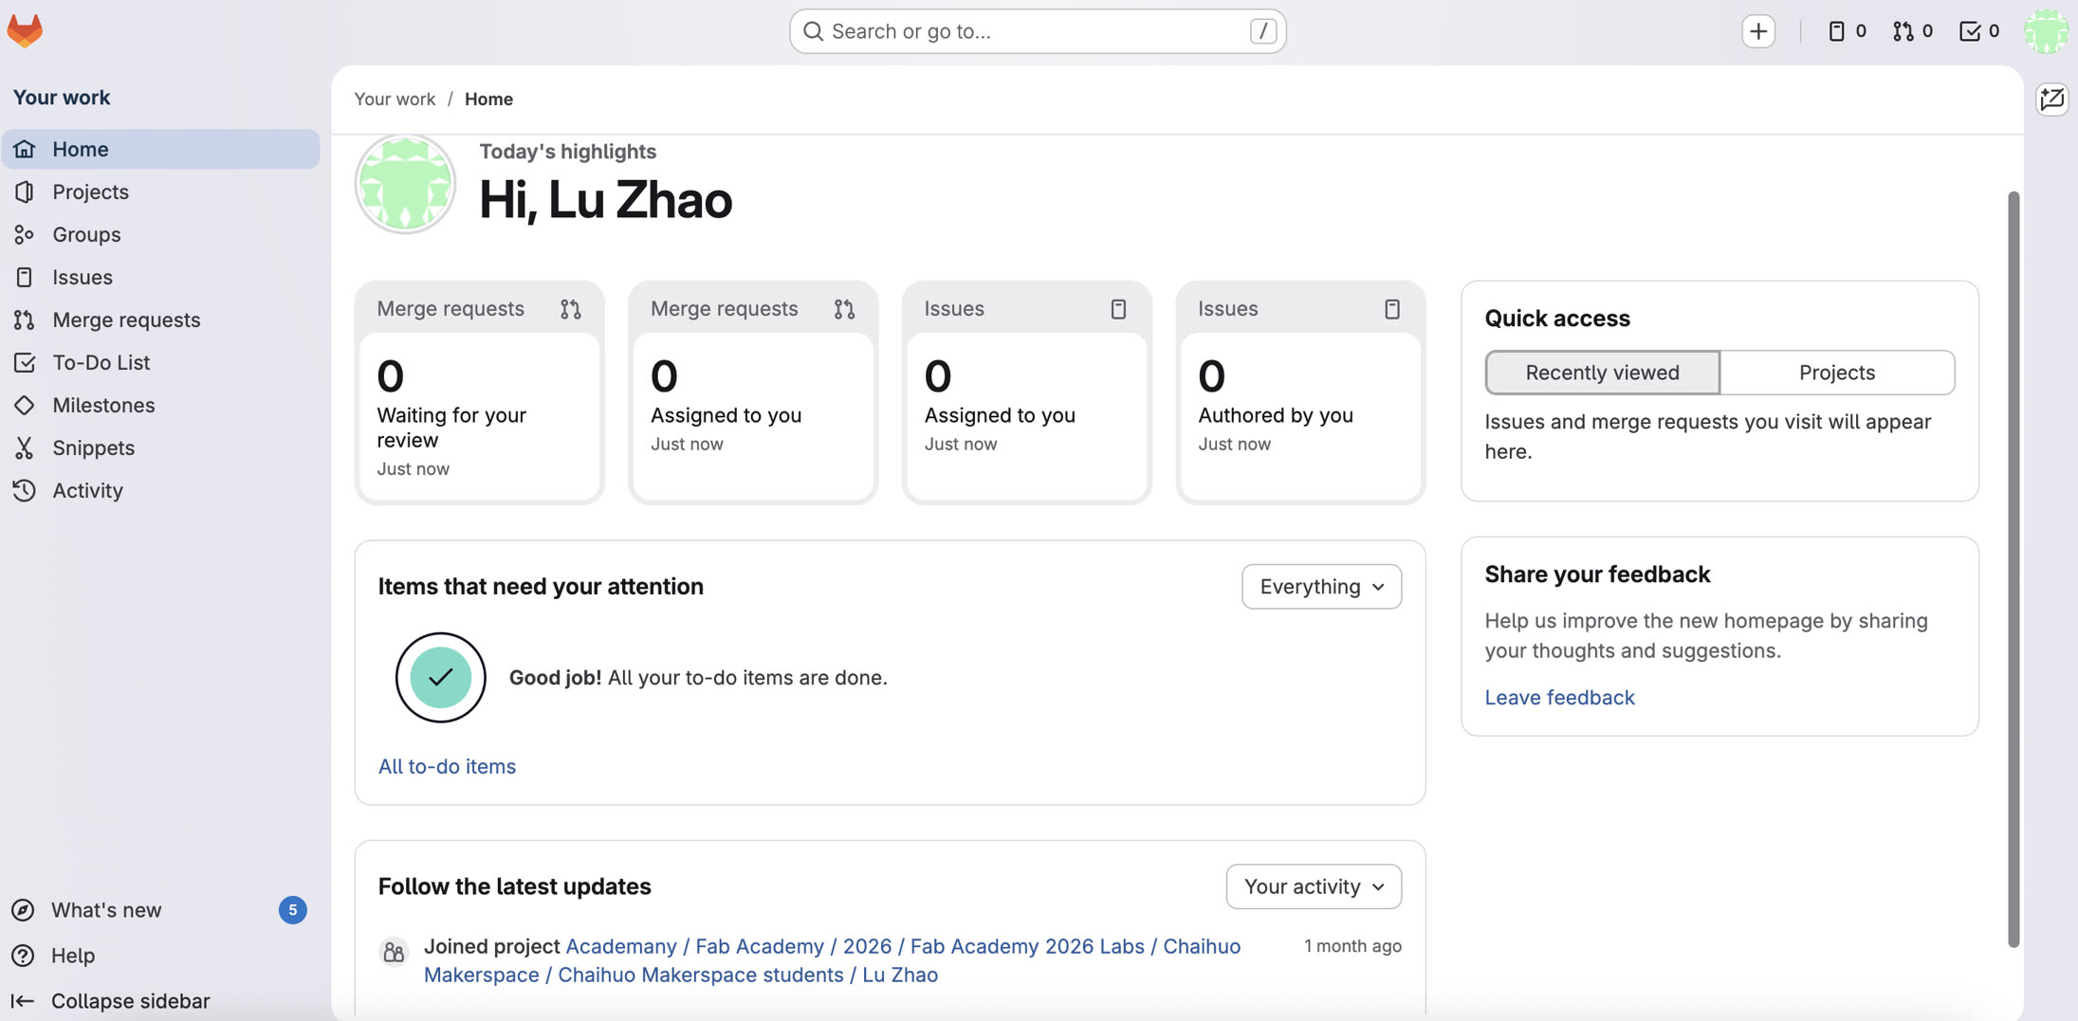This screenshot has height=1021, width=2078.
Task: Click the Milestones icon in the sidebar
Action: pyautogui.click(x=26, y=405)
